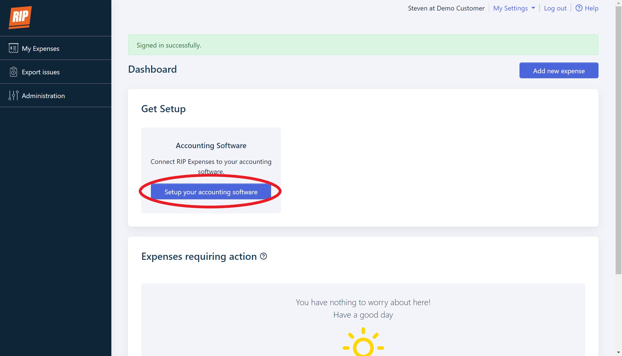Click the Log out link
The image size is (622, 356).
[x=555, y=8]
